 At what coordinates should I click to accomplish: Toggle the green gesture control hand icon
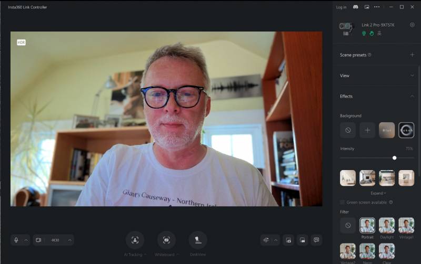pyautogui.click(x=372, y=33)
